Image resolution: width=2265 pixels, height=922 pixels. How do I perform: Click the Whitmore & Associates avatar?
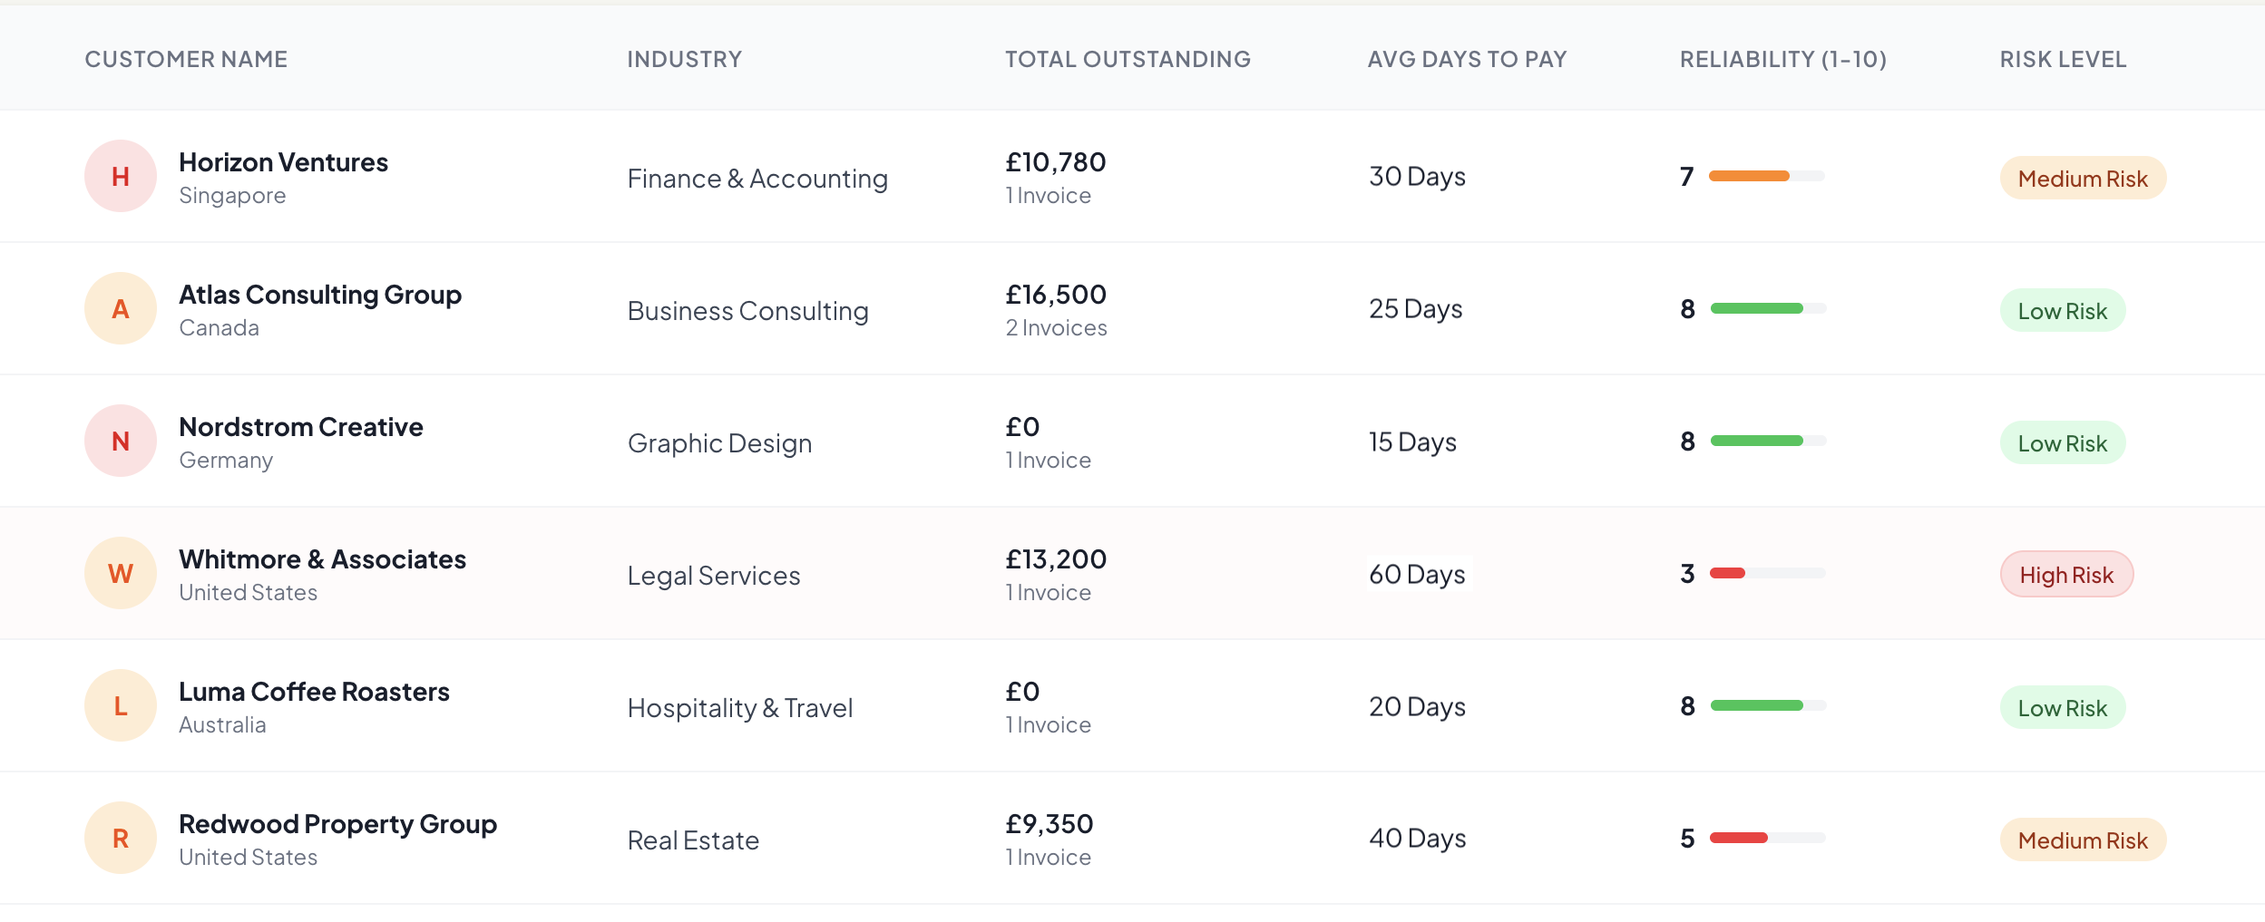[x=120, y=573]
